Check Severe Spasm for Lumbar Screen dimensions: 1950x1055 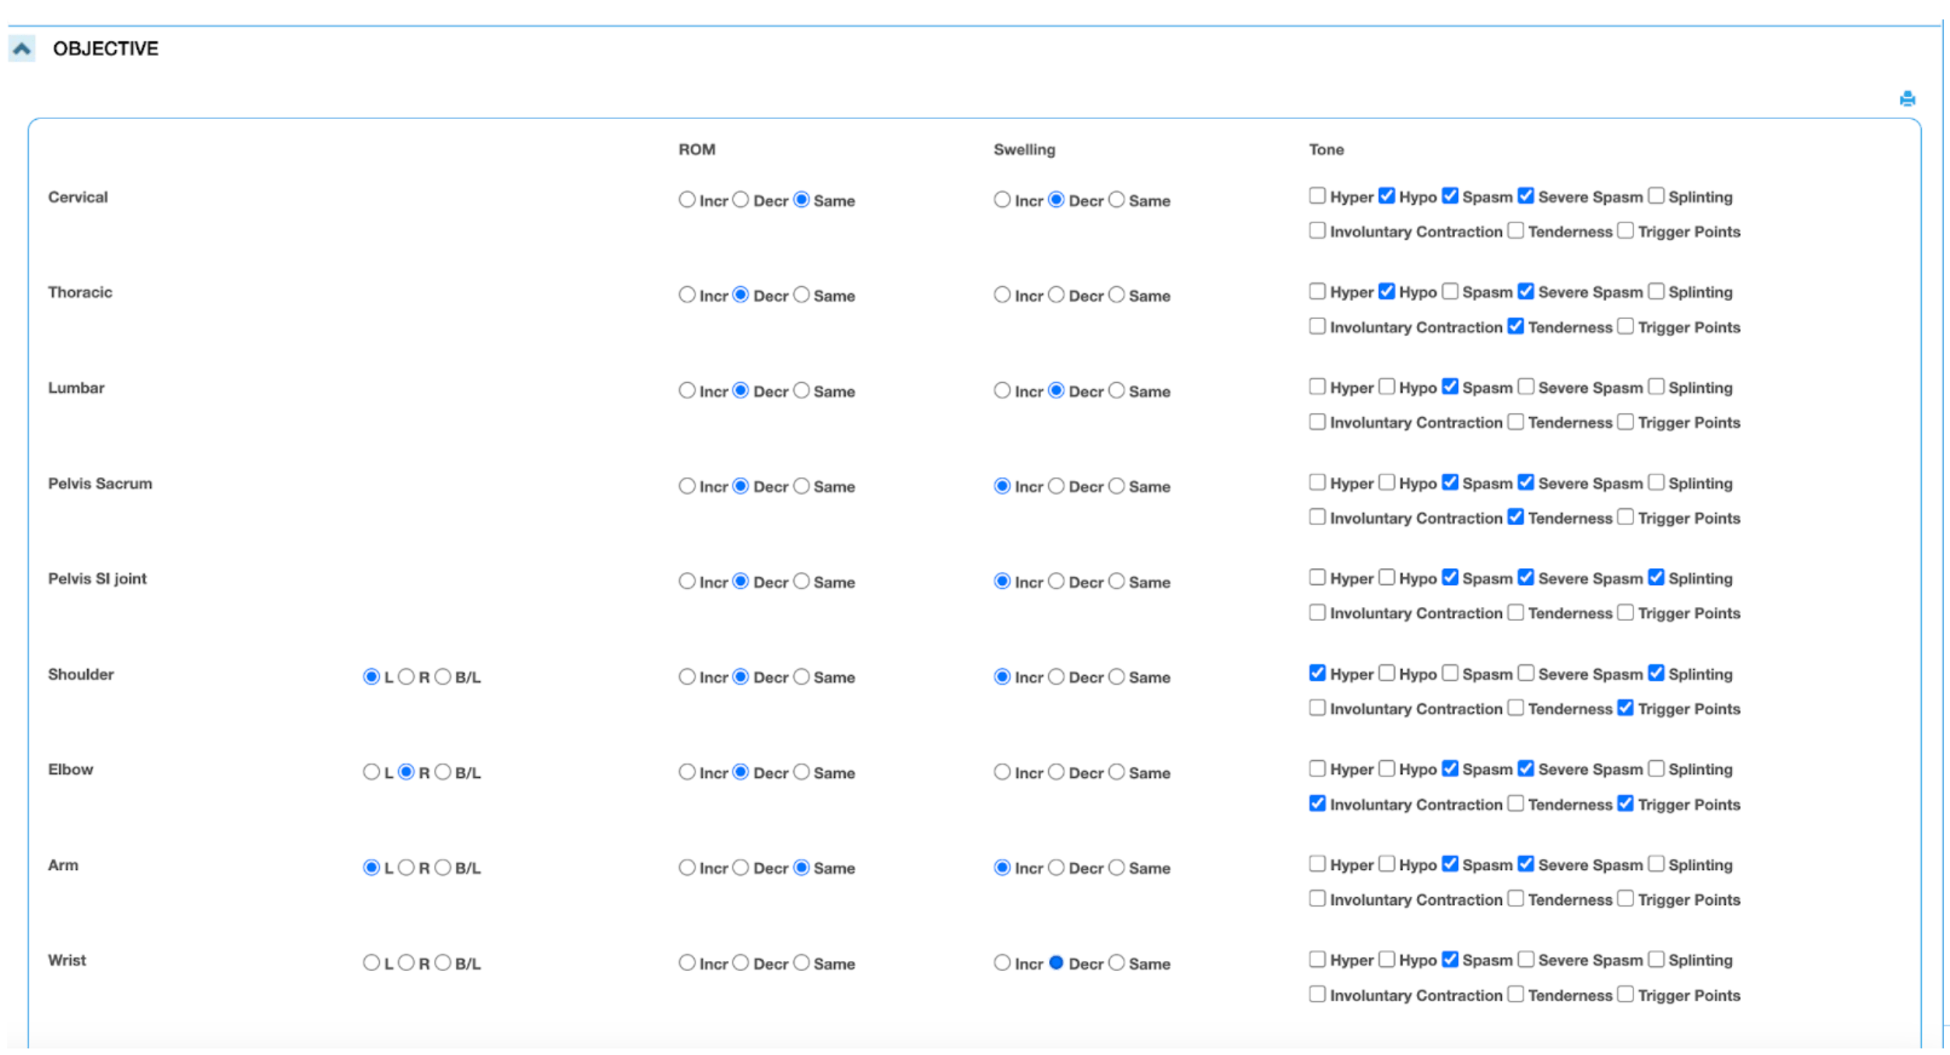1526,387
